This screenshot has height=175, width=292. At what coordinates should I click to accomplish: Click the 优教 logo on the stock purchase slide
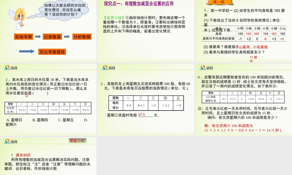[x=106, y=67]
